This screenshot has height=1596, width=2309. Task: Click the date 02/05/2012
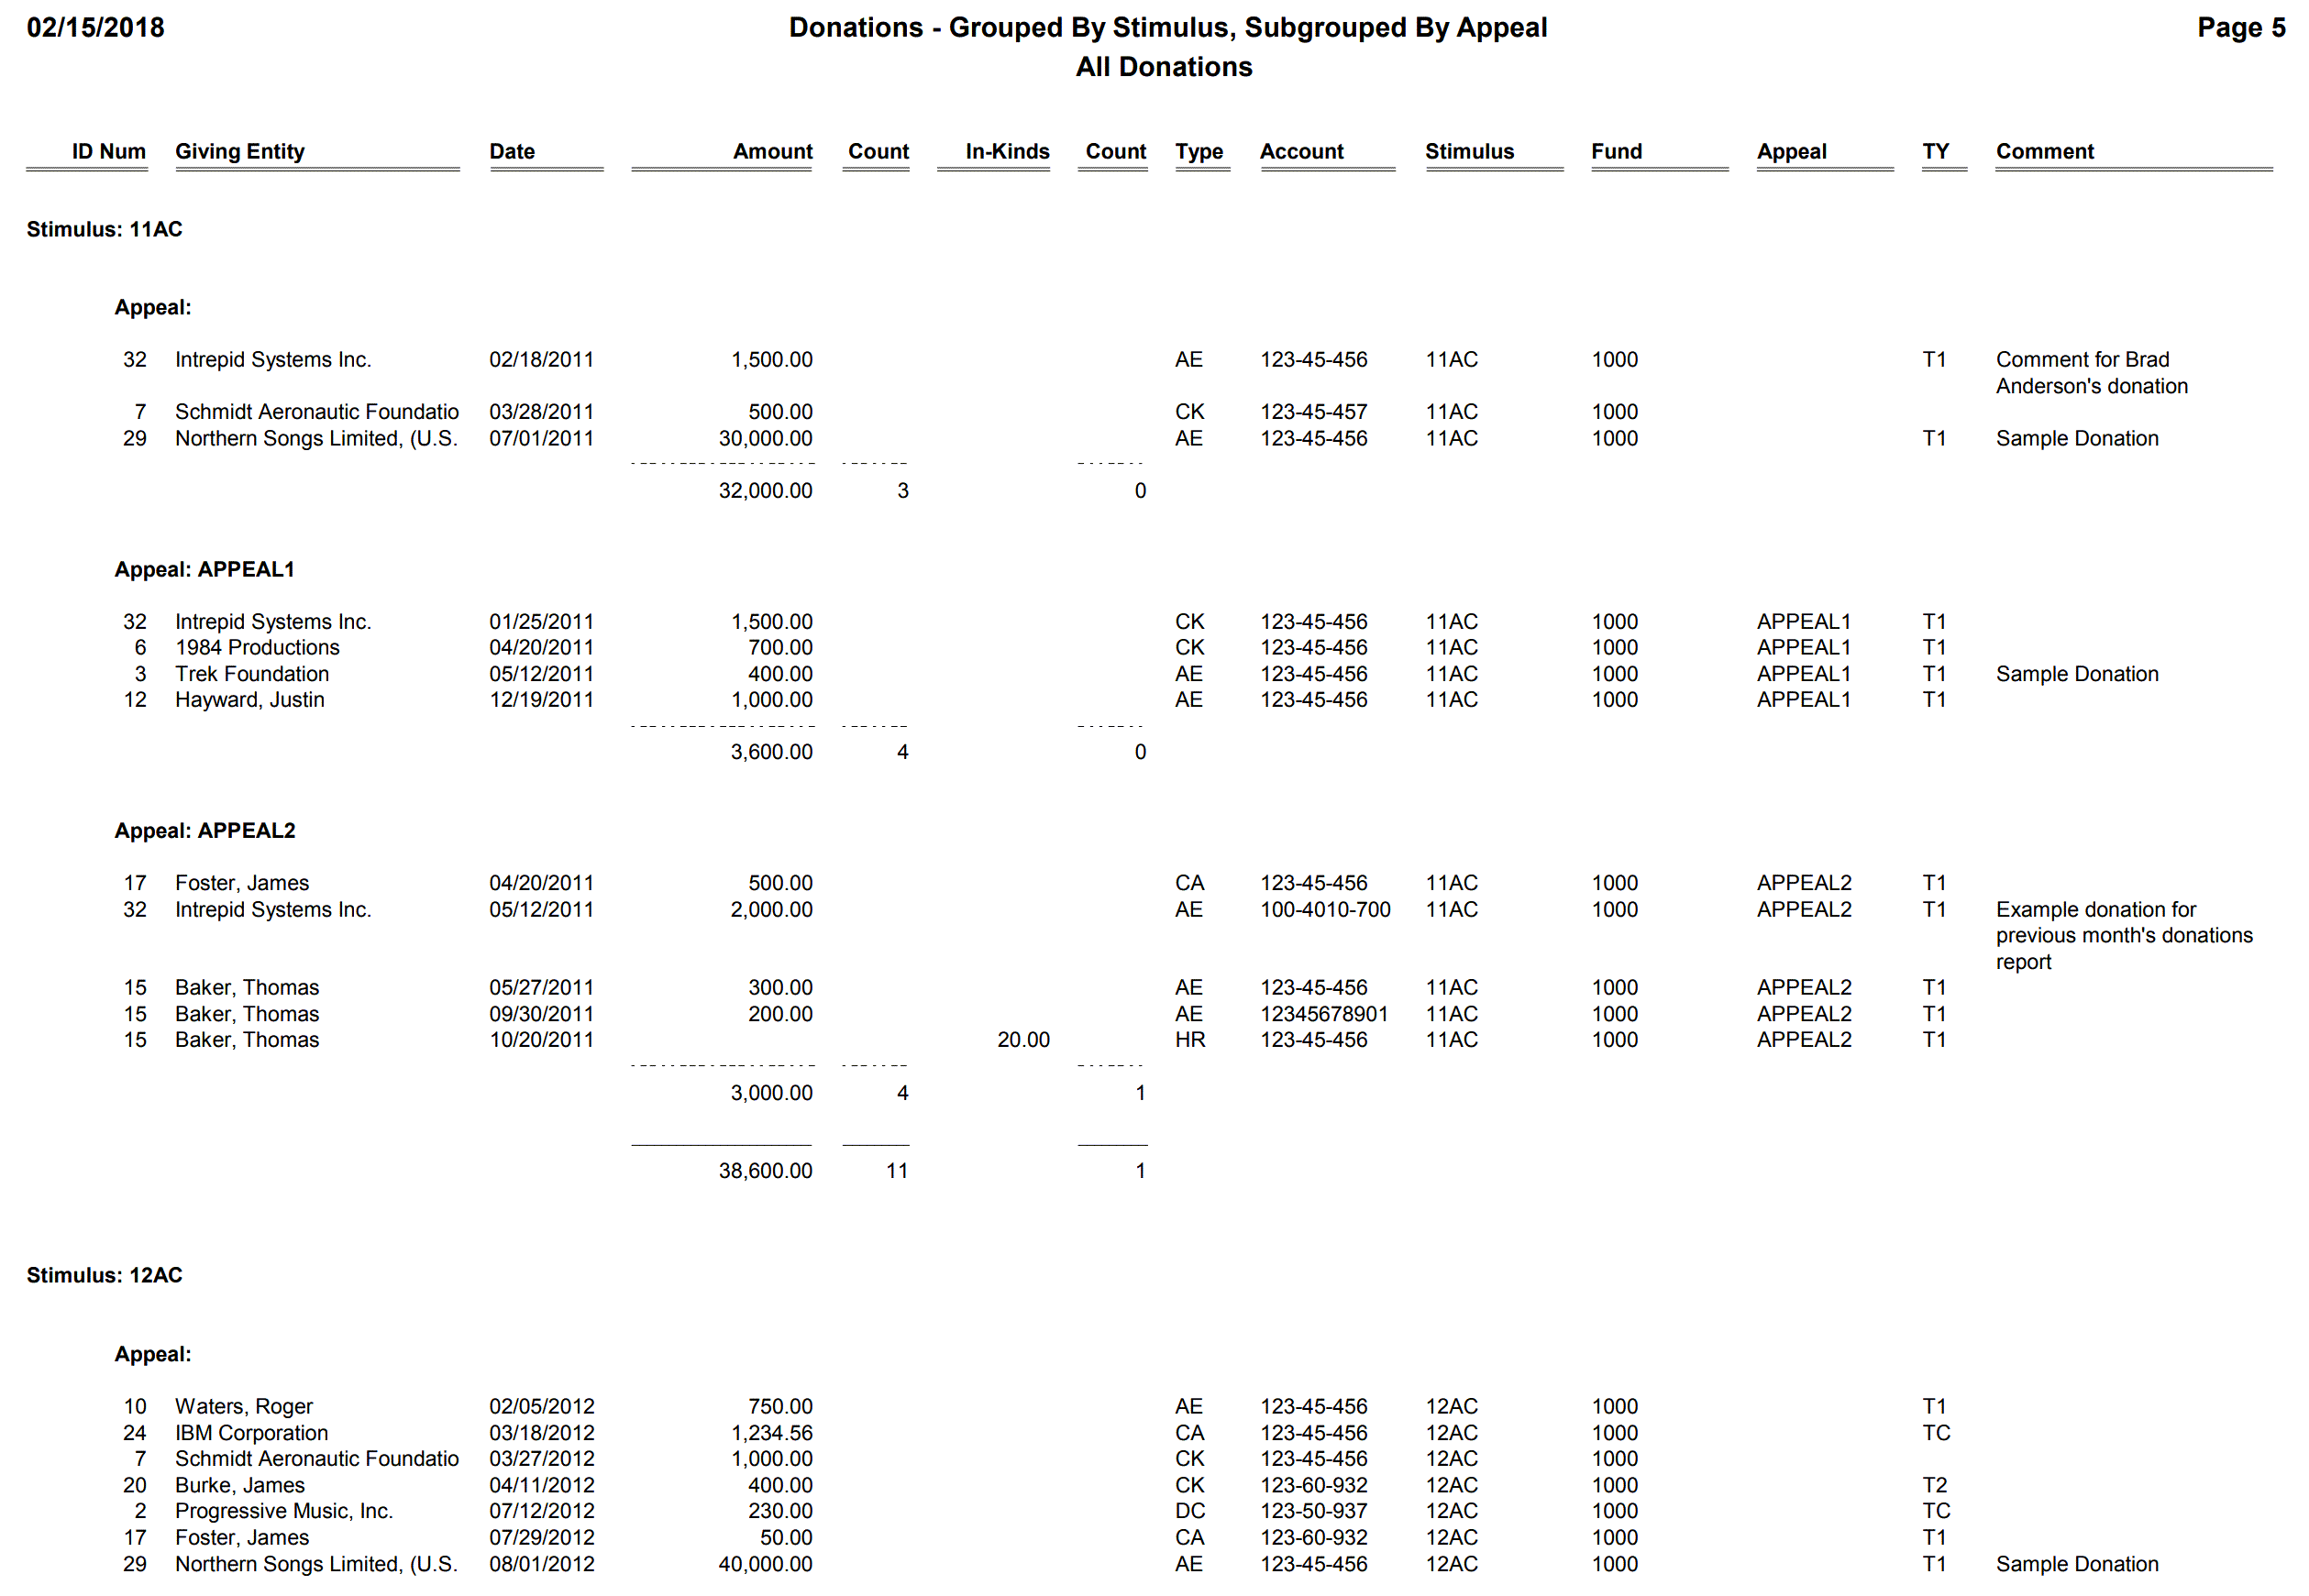541,1406
